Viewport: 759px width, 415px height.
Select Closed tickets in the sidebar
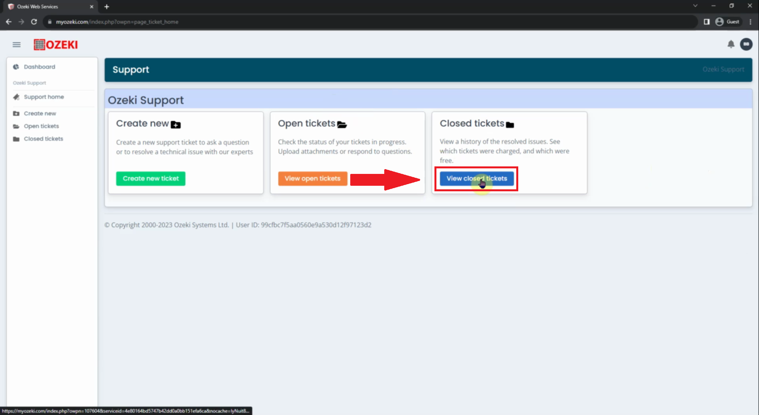43,139
